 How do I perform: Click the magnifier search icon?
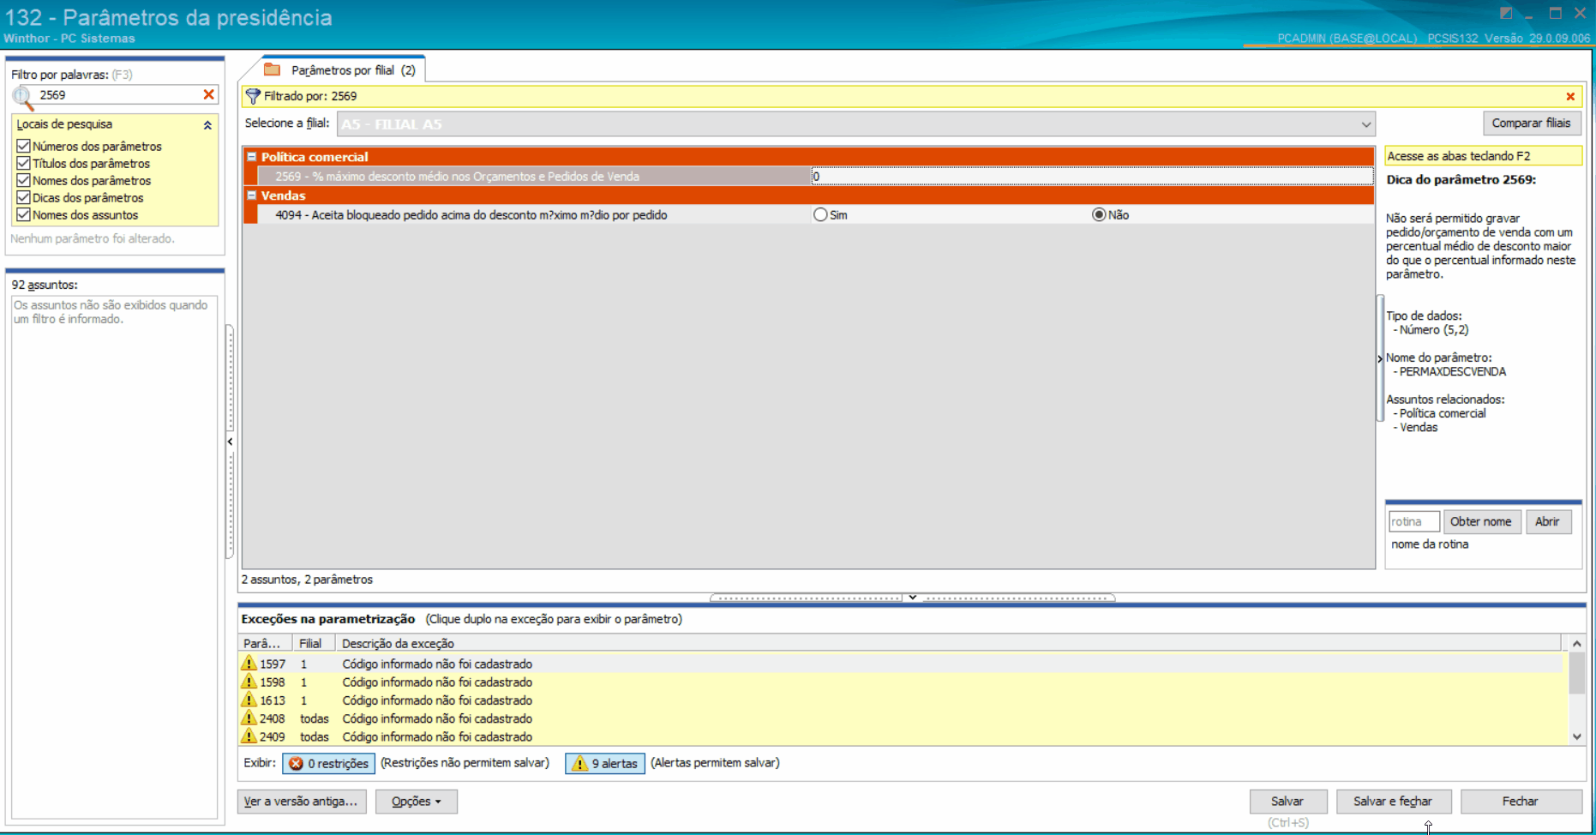point(23,98)
